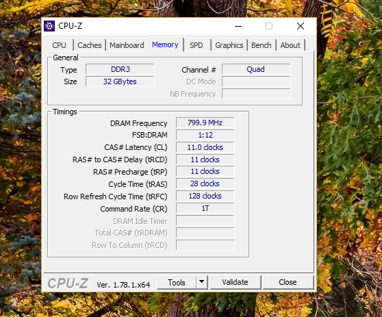Click the empty DC Mode field

(256, 81)
